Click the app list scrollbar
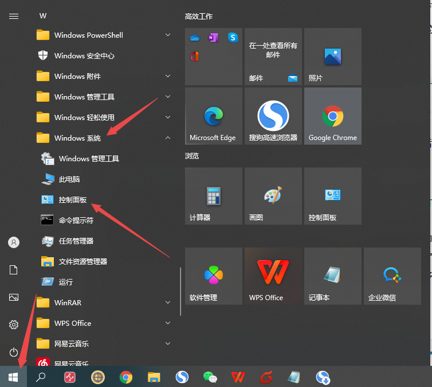432x387 pixels. 180,292
